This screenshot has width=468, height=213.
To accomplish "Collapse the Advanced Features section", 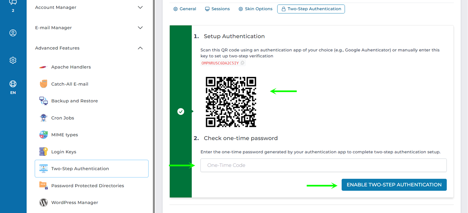I will (x=140, y=48).
